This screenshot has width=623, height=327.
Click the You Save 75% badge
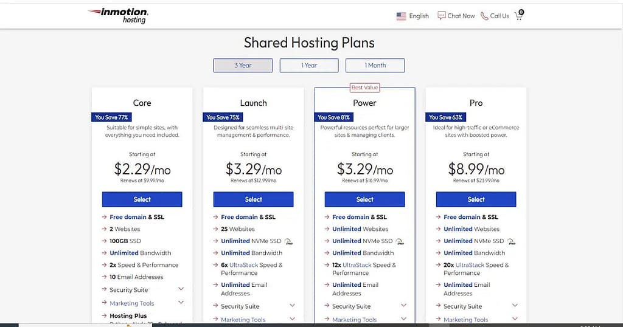(223, 117)
